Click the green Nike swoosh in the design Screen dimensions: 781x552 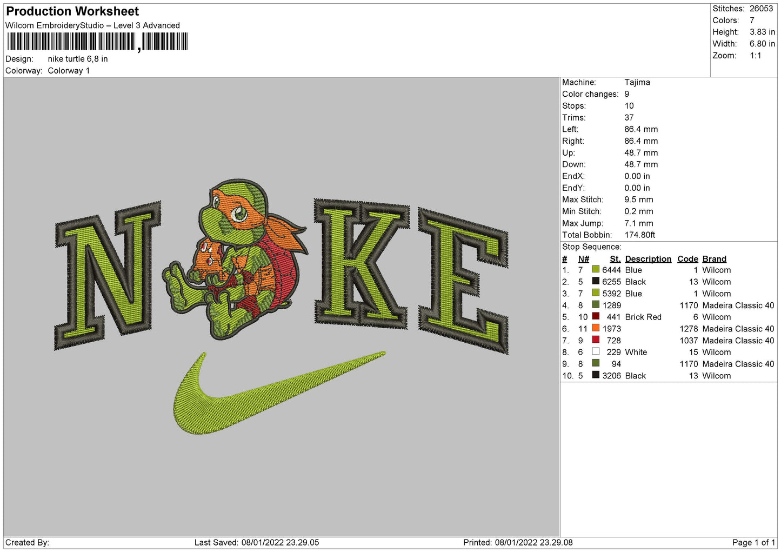[279, 393]
